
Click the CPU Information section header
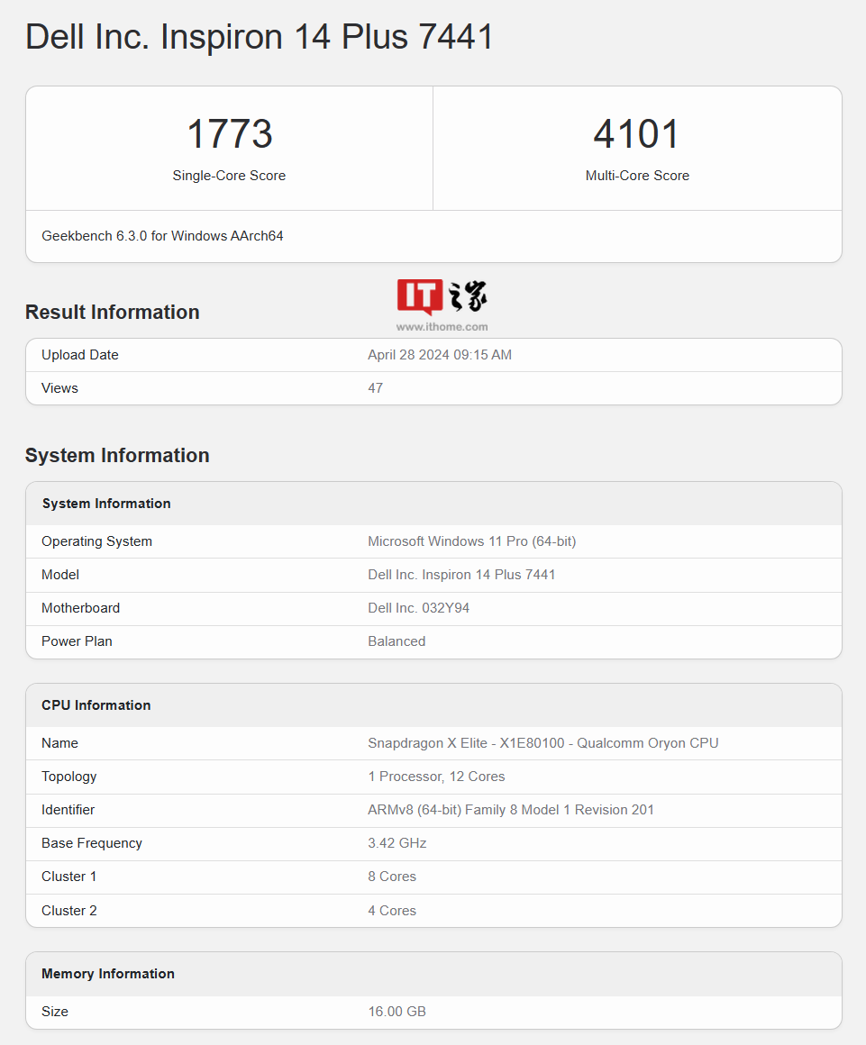click(x=96, y=705)
